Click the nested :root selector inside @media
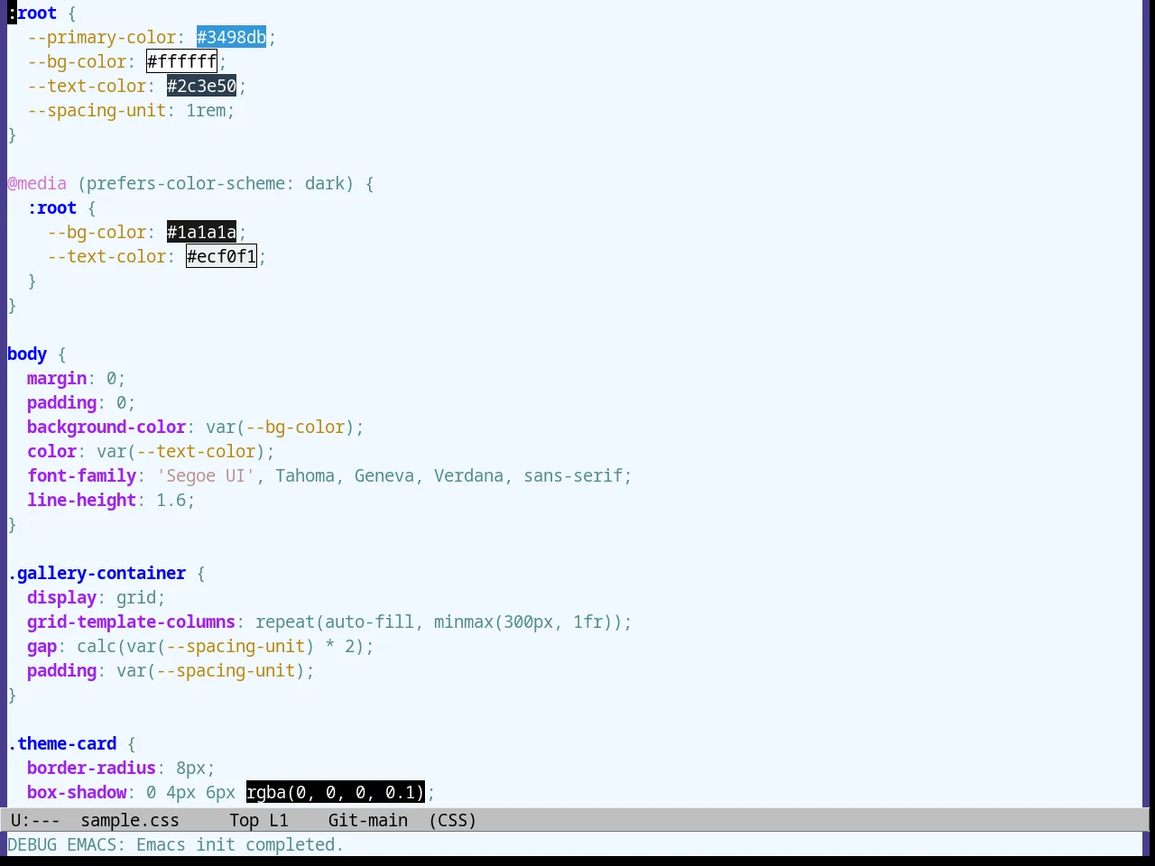 pos(51,207)
